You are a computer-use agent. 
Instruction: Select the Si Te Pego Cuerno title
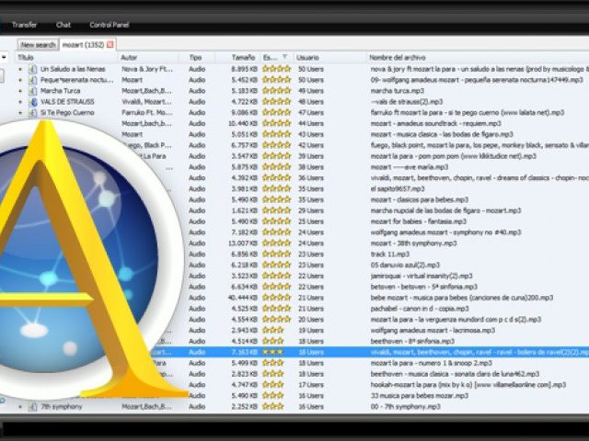(67, 112)
